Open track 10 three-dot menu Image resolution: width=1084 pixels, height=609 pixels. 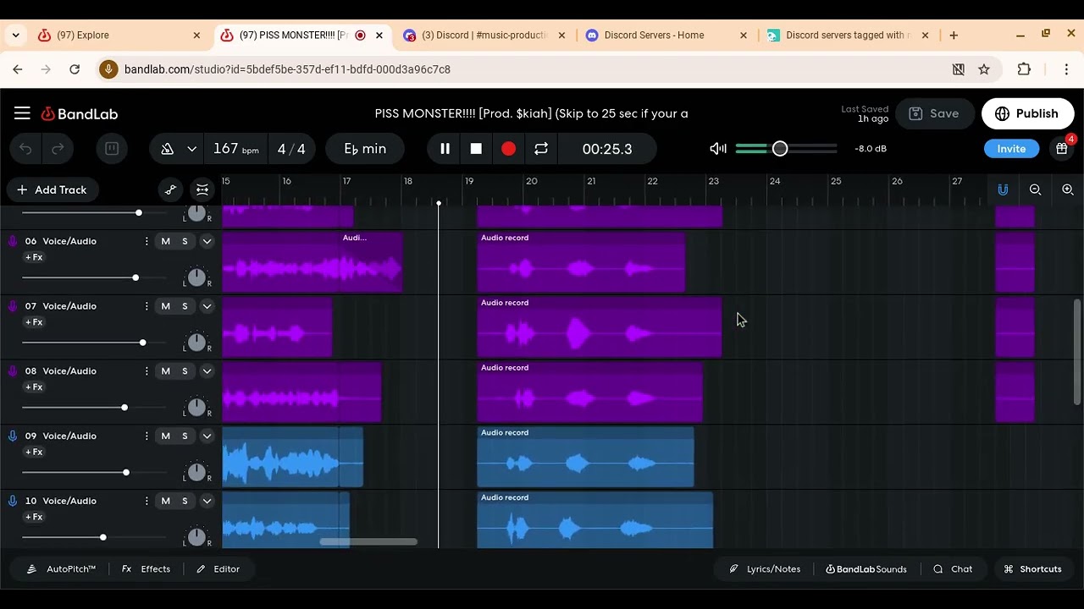pyautogui.click(x=147, y=502)
